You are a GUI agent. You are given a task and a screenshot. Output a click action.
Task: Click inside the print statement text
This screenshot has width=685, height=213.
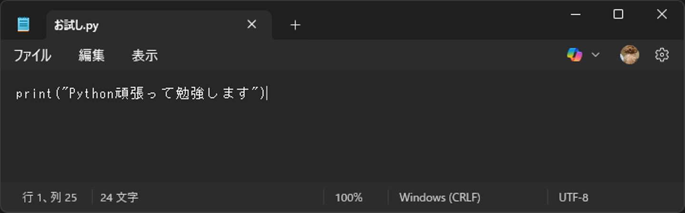click(143, 94)
